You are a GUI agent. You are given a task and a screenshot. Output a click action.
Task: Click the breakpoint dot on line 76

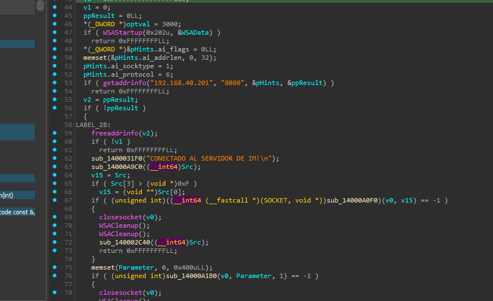(x=55, y=276)
